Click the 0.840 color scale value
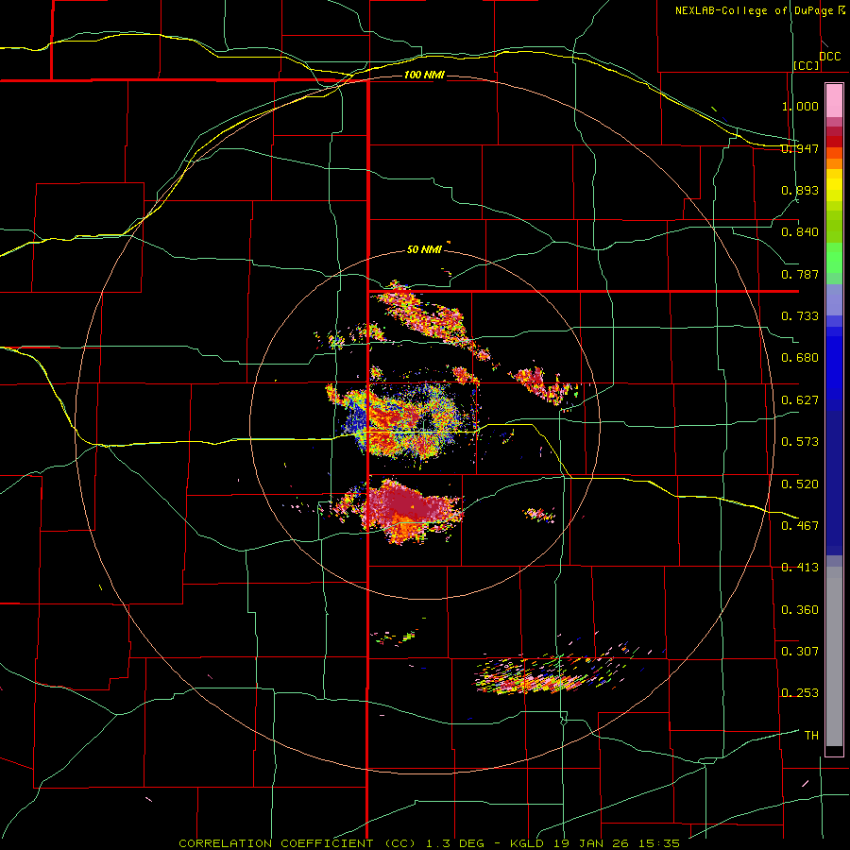The image size is (850, 850). click(800, 232)
